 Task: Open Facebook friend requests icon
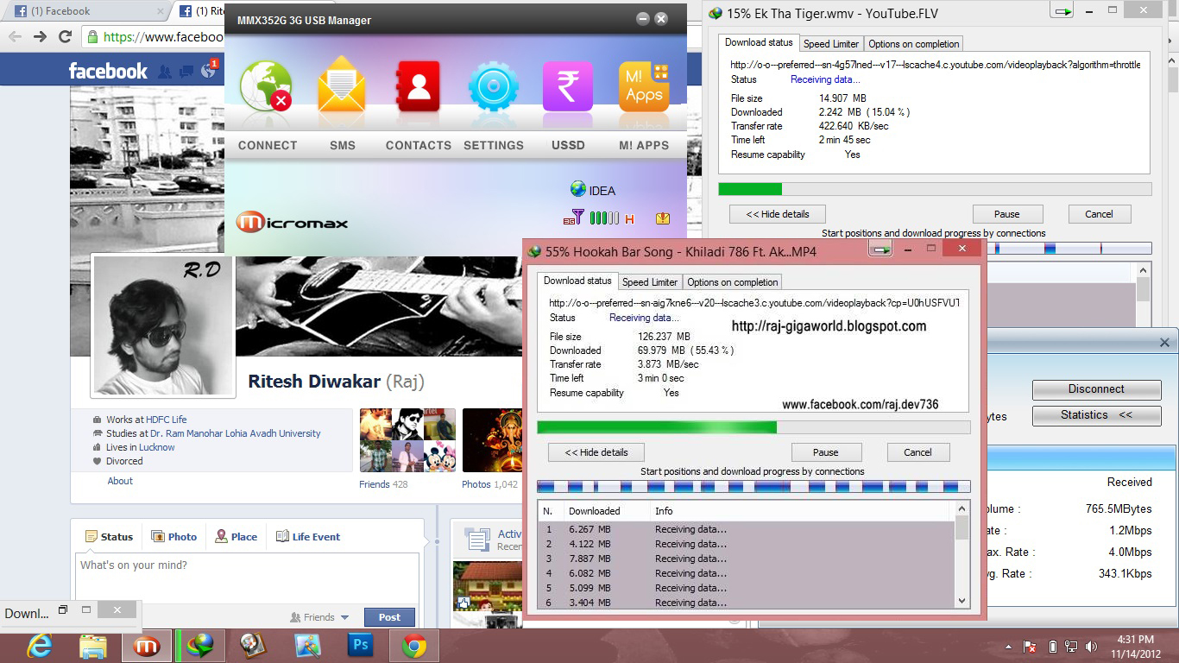(164, 71)
